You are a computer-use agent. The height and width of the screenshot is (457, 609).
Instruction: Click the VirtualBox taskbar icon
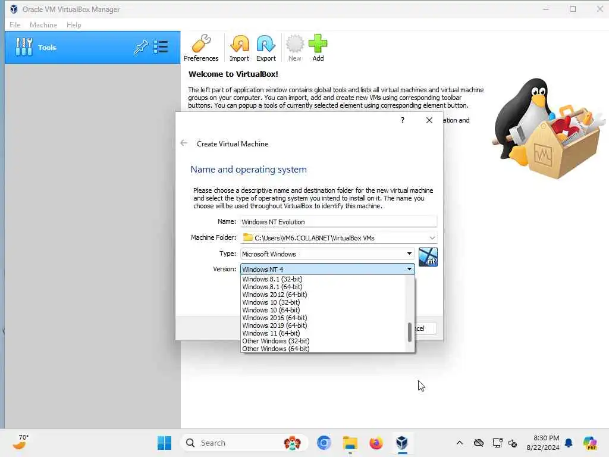click(x=402, y=443)
